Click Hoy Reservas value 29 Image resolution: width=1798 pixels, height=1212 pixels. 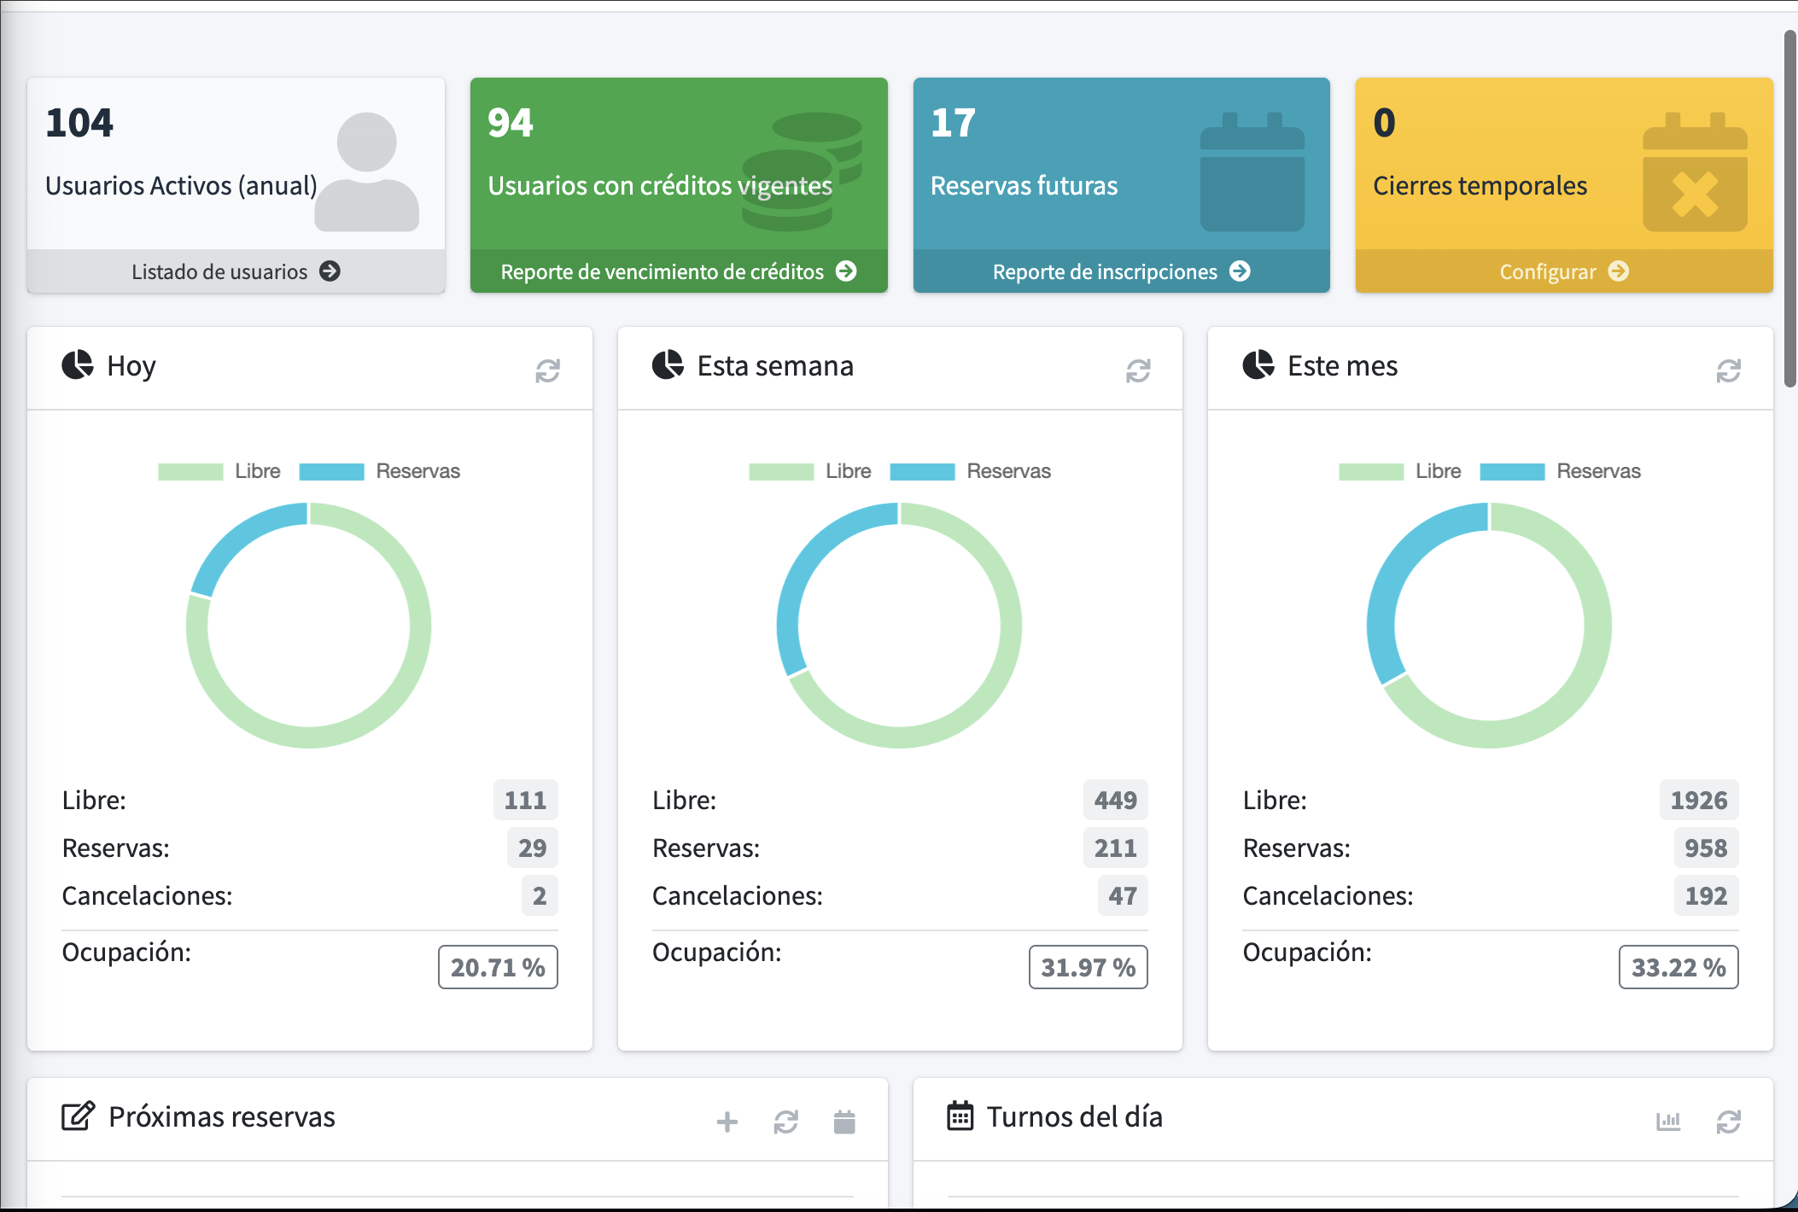click(x=532, y=848)
